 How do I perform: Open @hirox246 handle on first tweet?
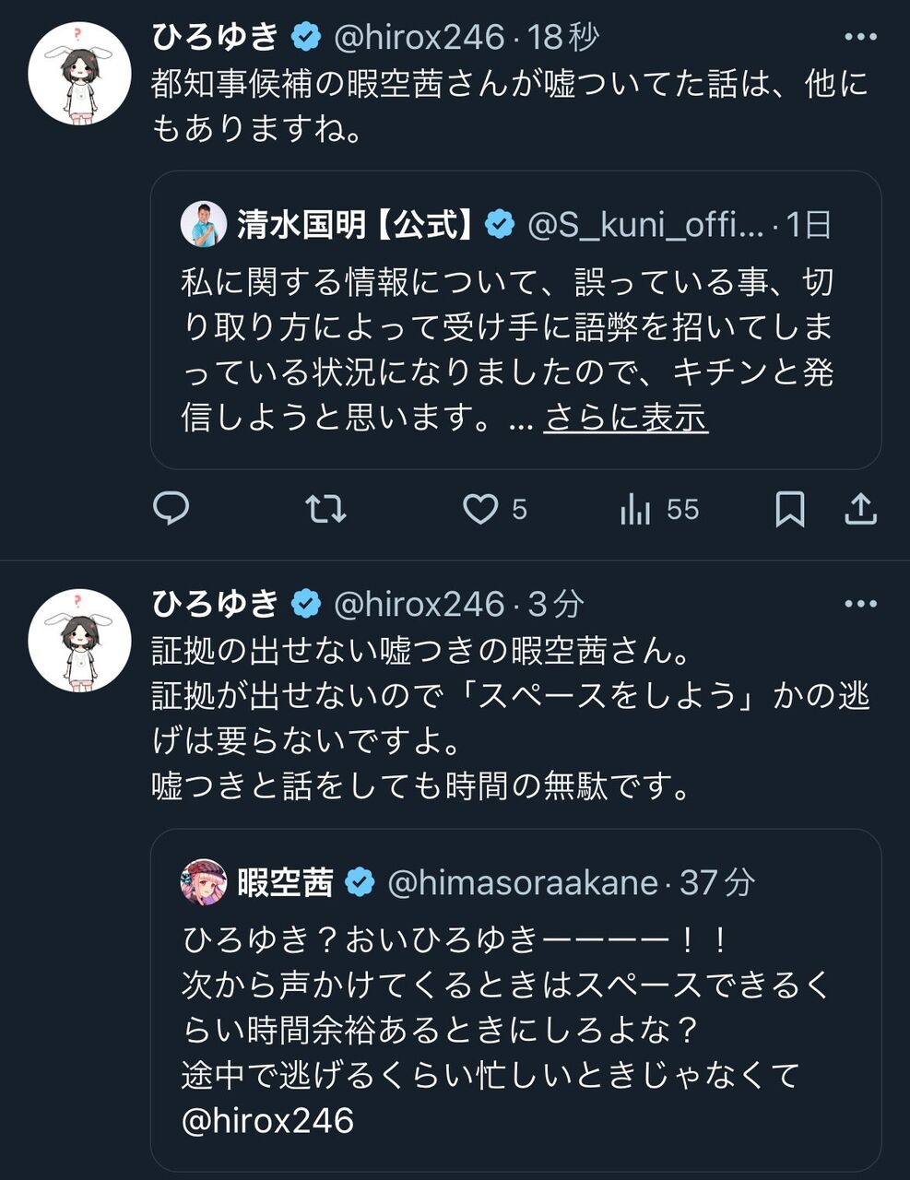tap(419, 38)
